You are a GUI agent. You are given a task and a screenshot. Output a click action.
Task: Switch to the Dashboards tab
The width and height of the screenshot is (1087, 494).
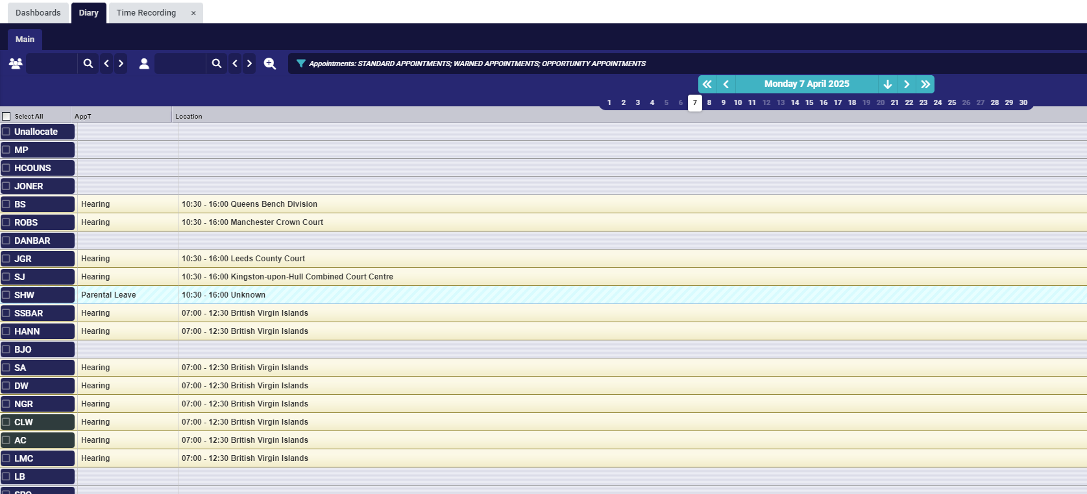(38, 13)
